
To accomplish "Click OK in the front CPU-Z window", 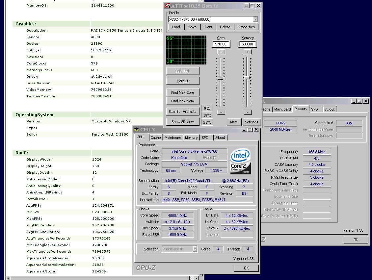I will (x=246, y=268).
